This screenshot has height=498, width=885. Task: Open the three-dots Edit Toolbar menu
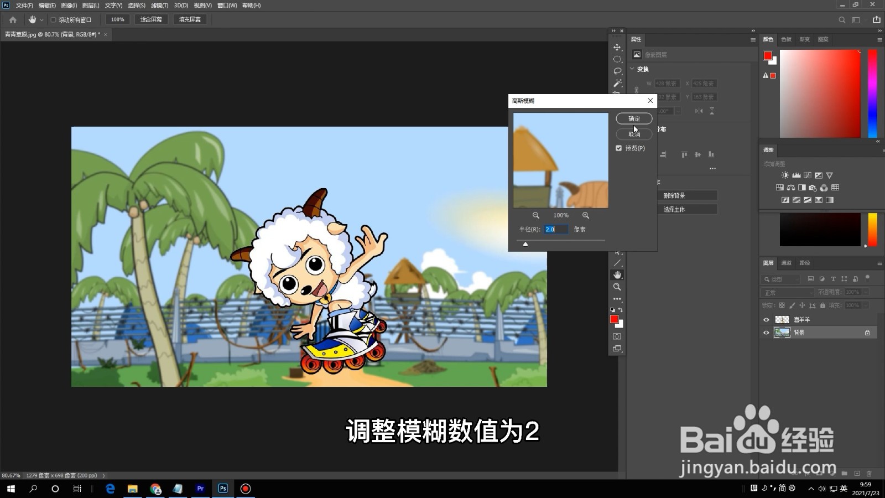pyautogui.click(x=617, y=299)
